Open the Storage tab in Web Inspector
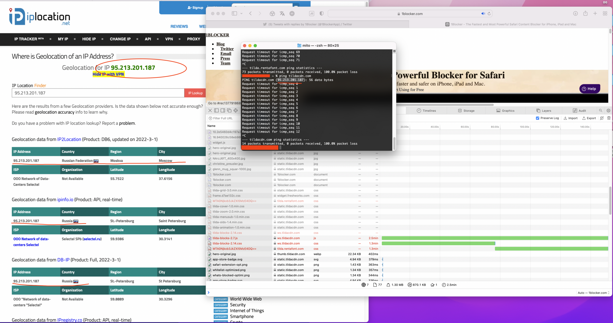Screen dimensions: 613x323 point(466,111)
